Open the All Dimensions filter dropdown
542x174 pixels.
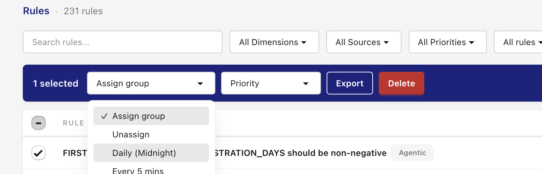(x=274, y=42)
